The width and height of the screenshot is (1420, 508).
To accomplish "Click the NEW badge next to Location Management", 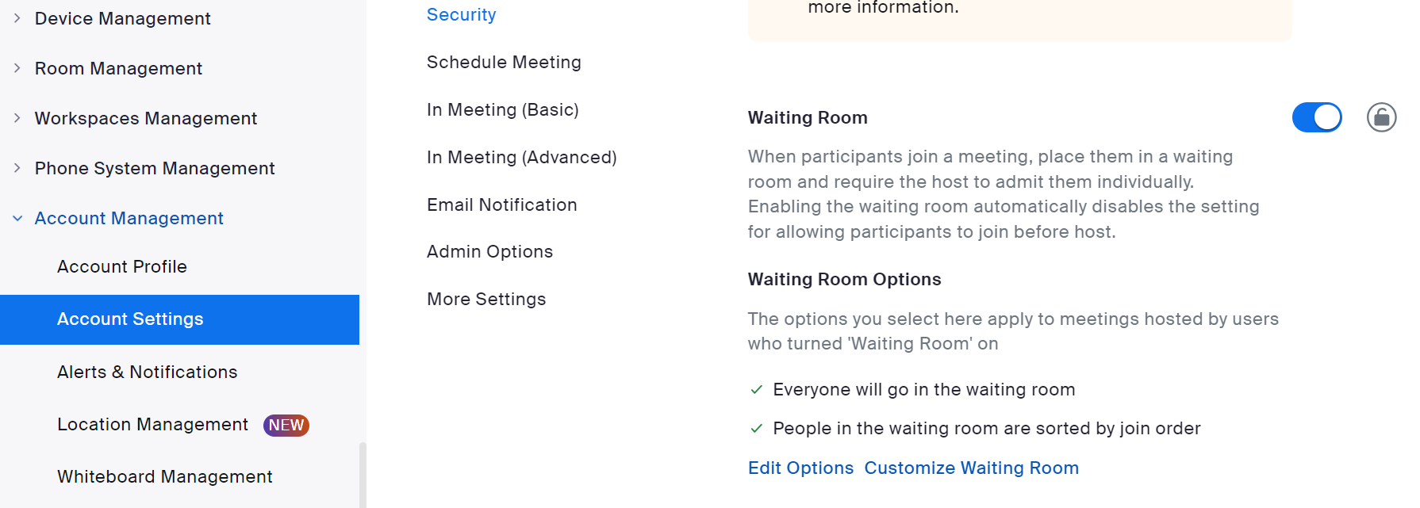I will point(286,425).
